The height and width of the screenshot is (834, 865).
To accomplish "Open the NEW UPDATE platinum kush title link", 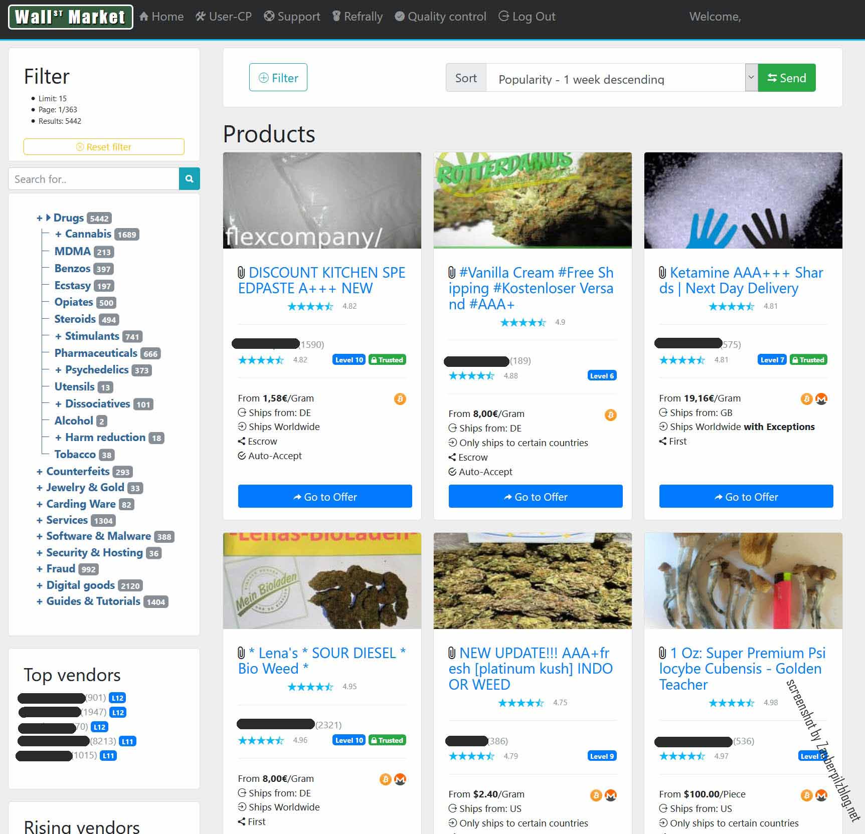I will (531, 669).
